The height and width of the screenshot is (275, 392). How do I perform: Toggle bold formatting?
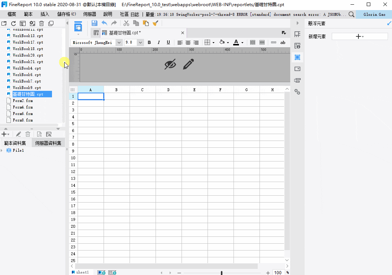click(x=149, y=43)
